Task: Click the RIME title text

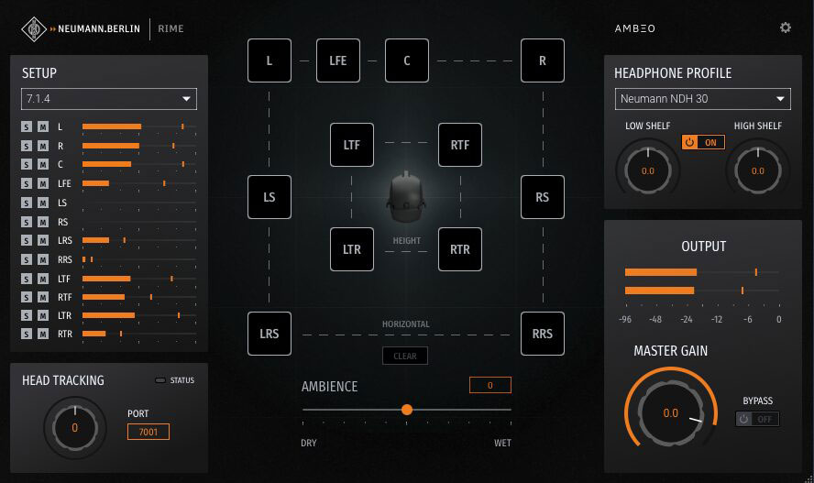Action: tap(170, 28)
